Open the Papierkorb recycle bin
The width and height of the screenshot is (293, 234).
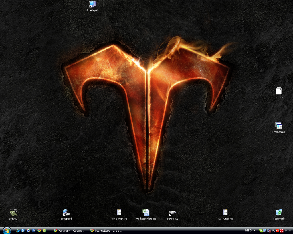click(x=278, y=213)
